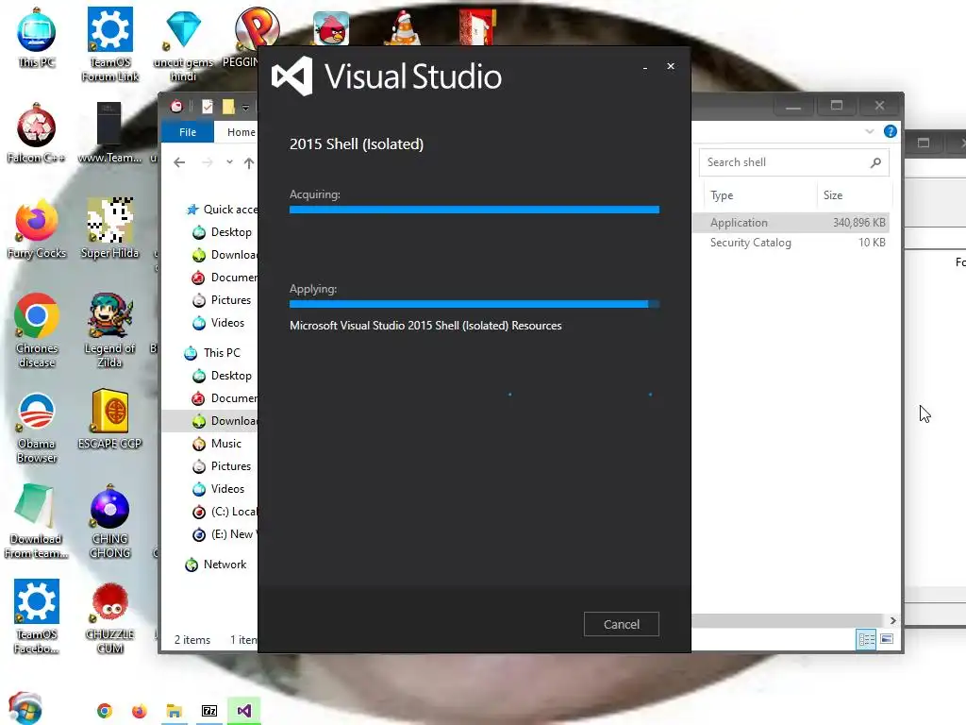
Task: Open 7-Zip from the taskbar
Action: 209,711
